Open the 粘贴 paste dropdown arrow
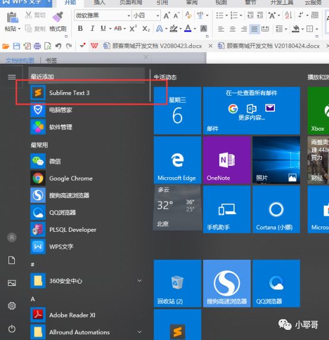Viewport: 329px width, 340px height. 19,29
